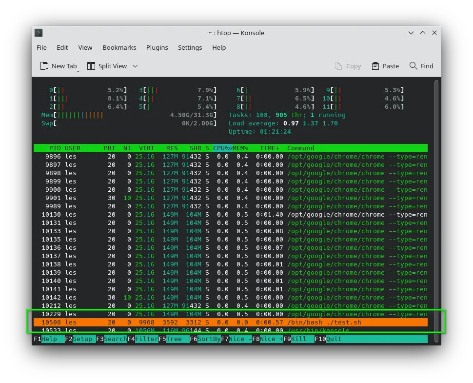The image size is (473, 383).
Task: Open the Plugins menu
Action: (157, 48)
